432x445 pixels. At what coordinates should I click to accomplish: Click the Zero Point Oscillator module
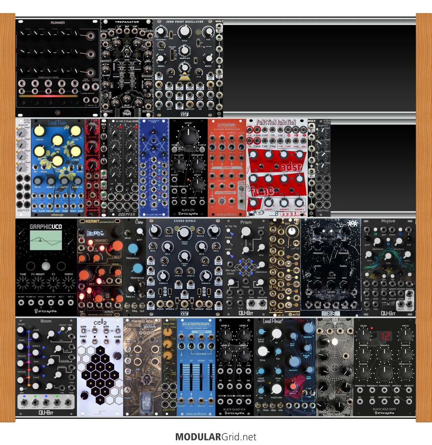(185, 68)
